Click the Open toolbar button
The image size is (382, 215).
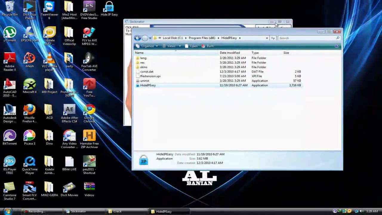click(191, 46)
